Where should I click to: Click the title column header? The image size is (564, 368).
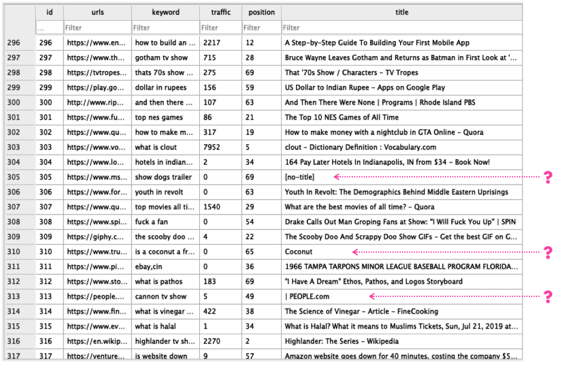pyautogui.click(x=401, y=12)
